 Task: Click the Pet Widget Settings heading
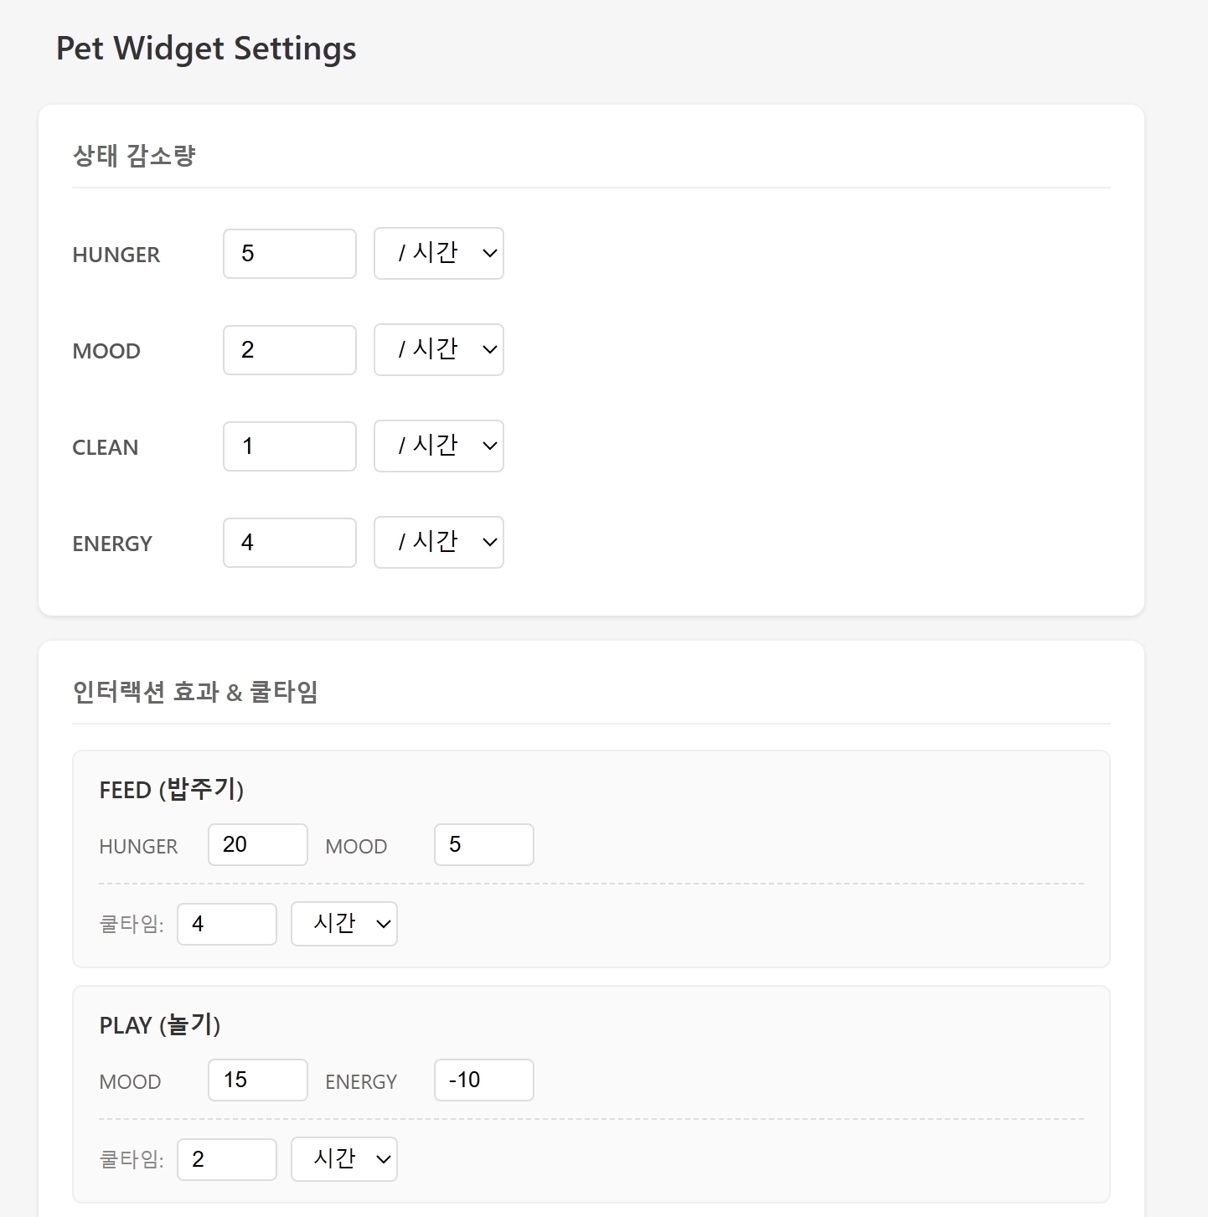tap(206, 49)
